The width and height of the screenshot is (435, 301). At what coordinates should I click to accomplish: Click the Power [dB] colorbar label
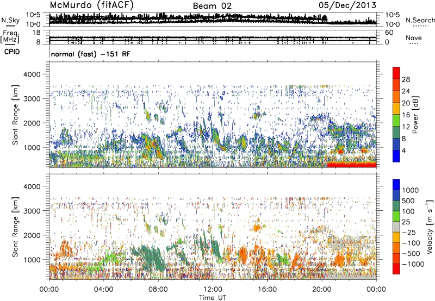pyautogui.click(x=415, y=115)
